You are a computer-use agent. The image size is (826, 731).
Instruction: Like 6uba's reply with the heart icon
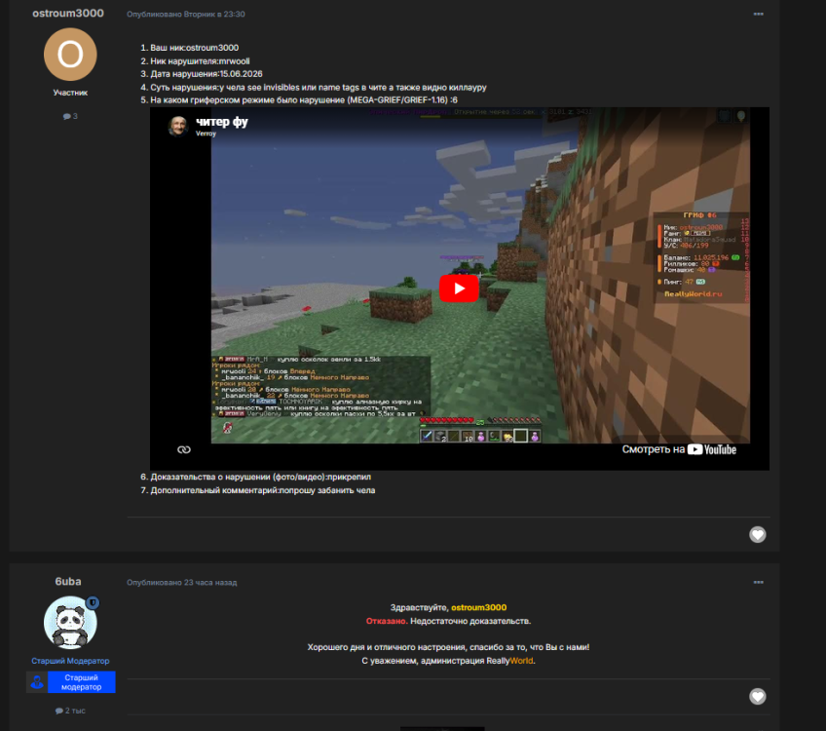tap(758, 696)
